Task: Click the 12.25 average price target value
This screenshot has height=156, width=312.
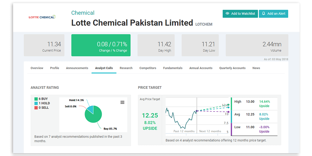Action: (150, 115)
